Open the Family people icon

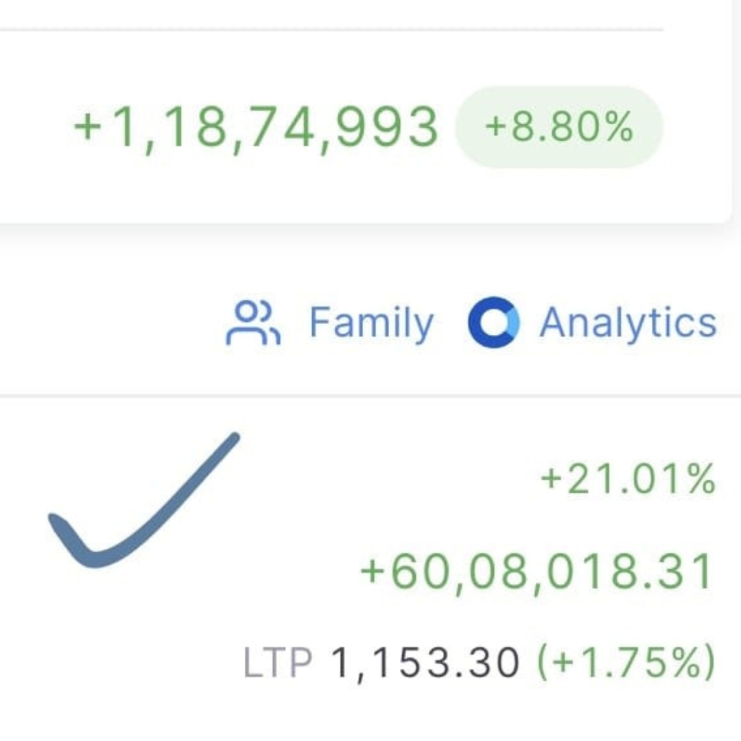pyautogui.click(x=253, y=322)
